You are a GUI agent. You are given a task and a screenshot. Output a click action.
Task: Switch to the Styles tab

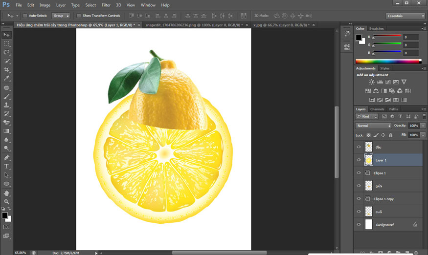point(385,68)
